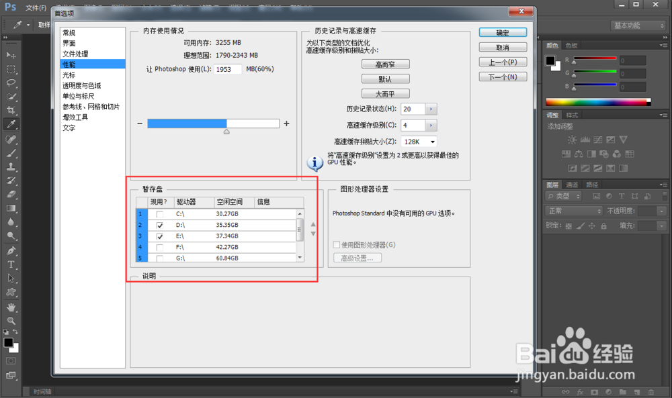
Task: Select the Zoom tool
Action: click(x=11, y=321)
